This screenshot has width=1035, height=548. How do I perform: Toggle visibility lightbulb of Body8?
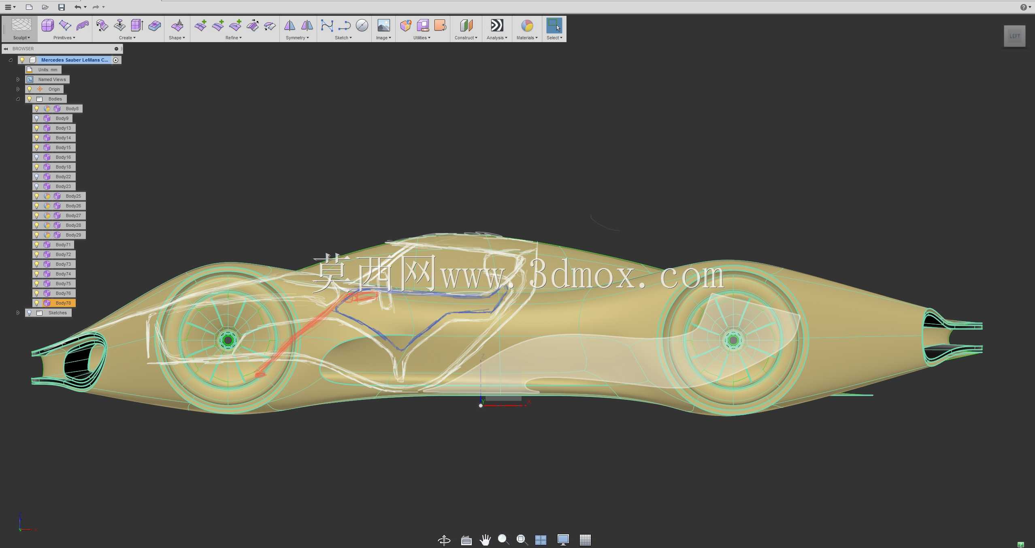coord(37,109)
